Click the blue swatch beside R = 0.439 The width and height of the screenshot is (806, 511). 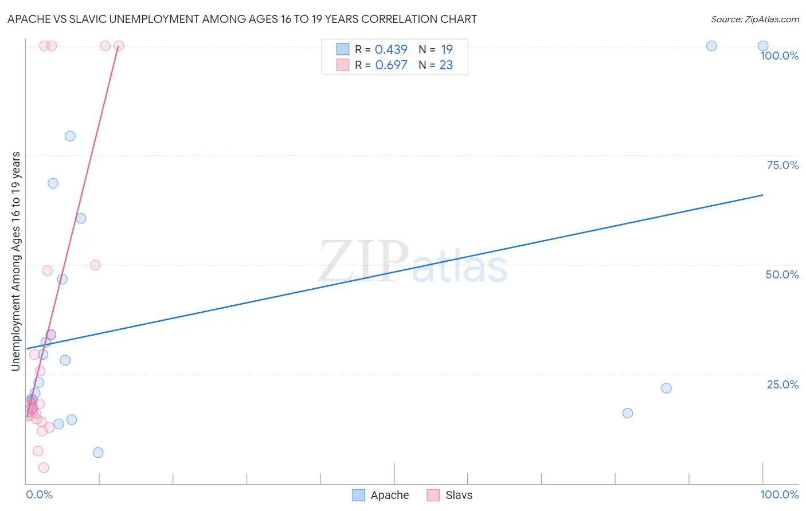pyautogui.click(x=343, y=49)
